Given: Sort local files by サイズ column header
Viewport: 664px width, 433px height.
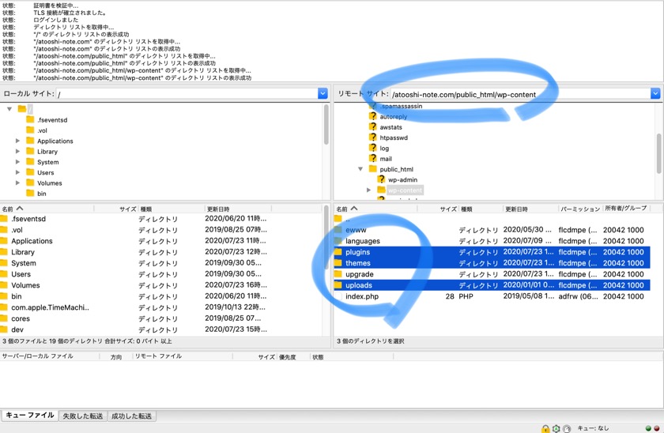Looking at the screenshot, I should click(127, 209).
